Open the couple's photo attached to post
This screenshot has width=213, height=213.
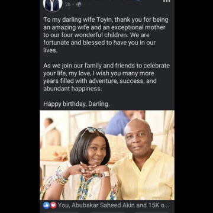click(x=107, y=155)
